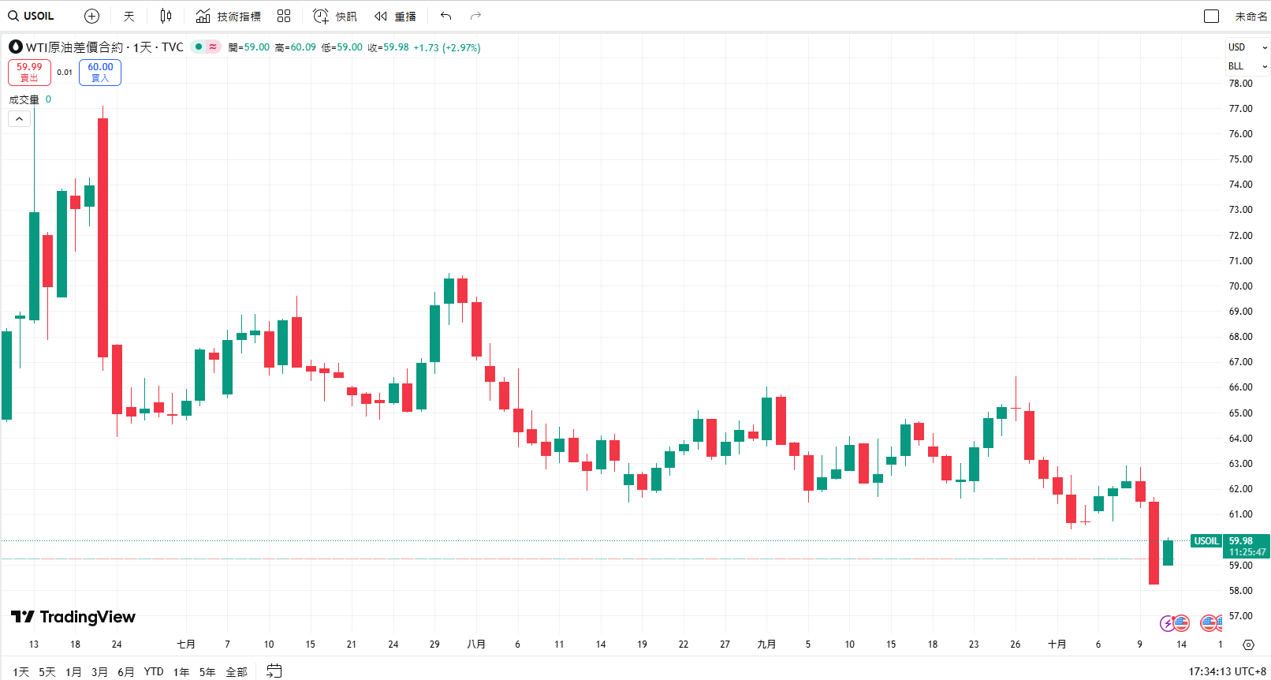The width and height of the screenshot is (1271, 680).
Task: Switch to YTD time range
Action: pyautogui.click(x=154, y=672)
